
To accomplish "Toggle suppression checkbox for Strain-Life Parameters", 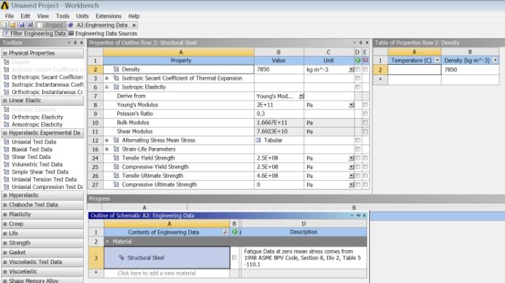I will click(358, 149).
